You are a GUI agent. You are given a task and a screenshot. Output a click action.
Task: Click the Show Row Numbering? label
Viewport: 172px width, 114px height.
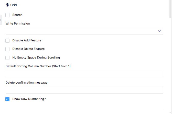pyautogui.click(x=29, y=99)
